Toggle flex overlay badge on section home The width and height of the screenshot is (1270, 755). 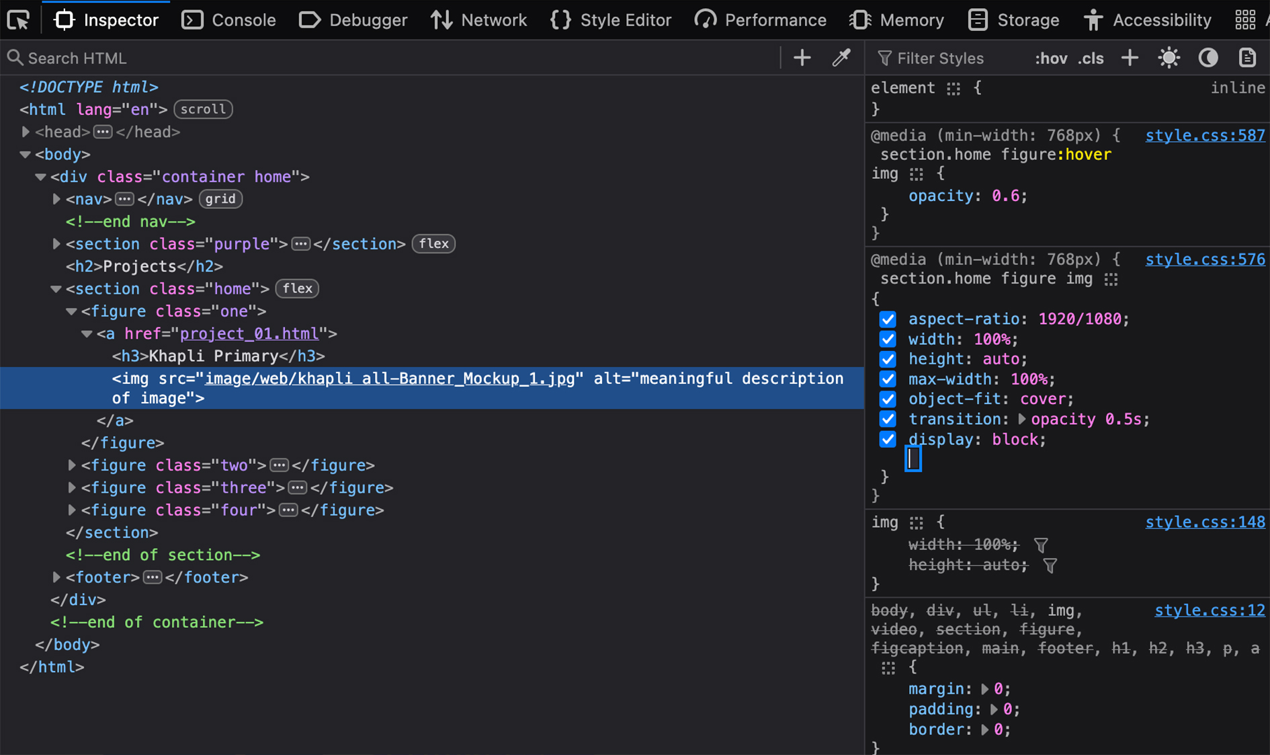click(x=297, y=289)
